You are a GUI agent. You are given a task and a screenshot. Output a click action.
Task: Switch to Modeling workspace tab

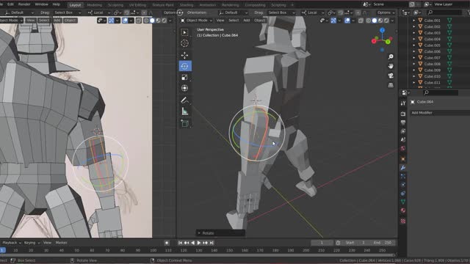coord(95,5)
